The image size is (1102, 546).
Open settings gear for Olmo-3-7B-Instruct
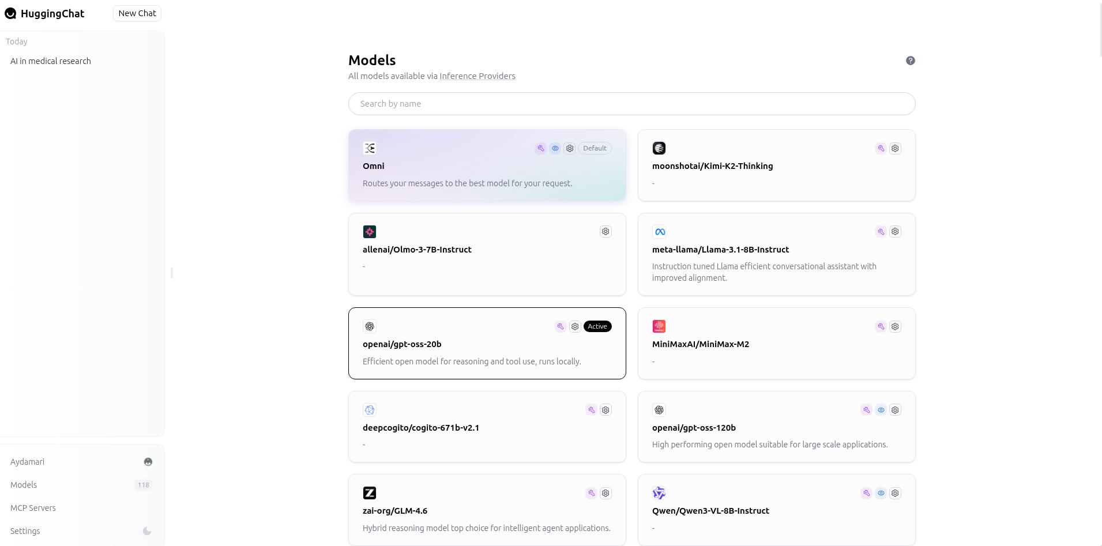(x=605, y=232)
